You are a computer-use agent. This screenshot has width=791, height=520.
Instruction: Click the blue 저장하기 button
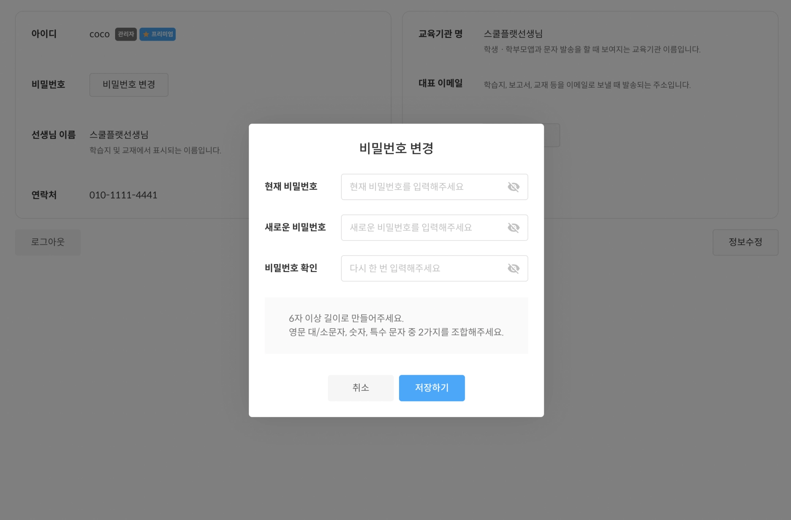coord(431,388)
